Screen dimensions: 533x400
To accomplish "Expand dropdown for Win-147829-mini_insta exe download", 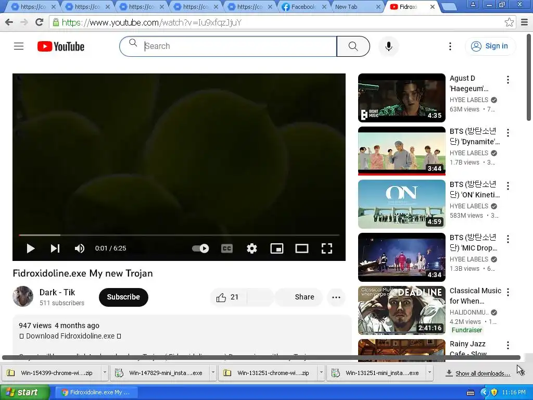I will pyautogui.click(x=213, y=373).
